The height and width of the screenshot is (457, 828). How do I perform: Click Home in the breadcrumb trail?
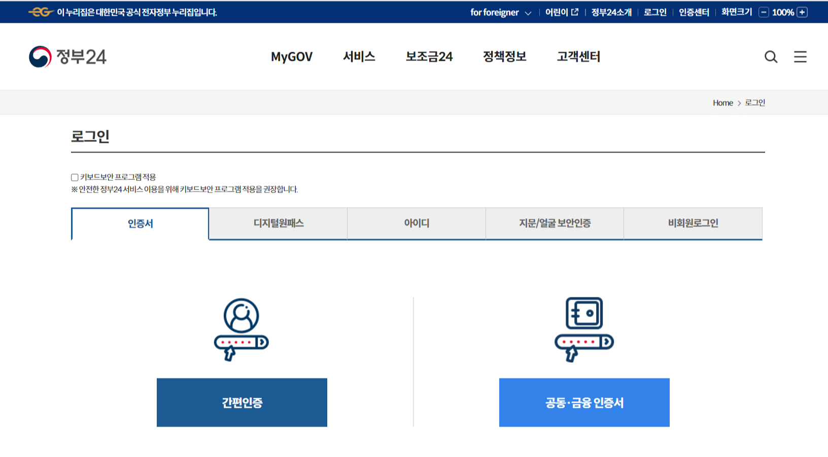tap(722, 102)
